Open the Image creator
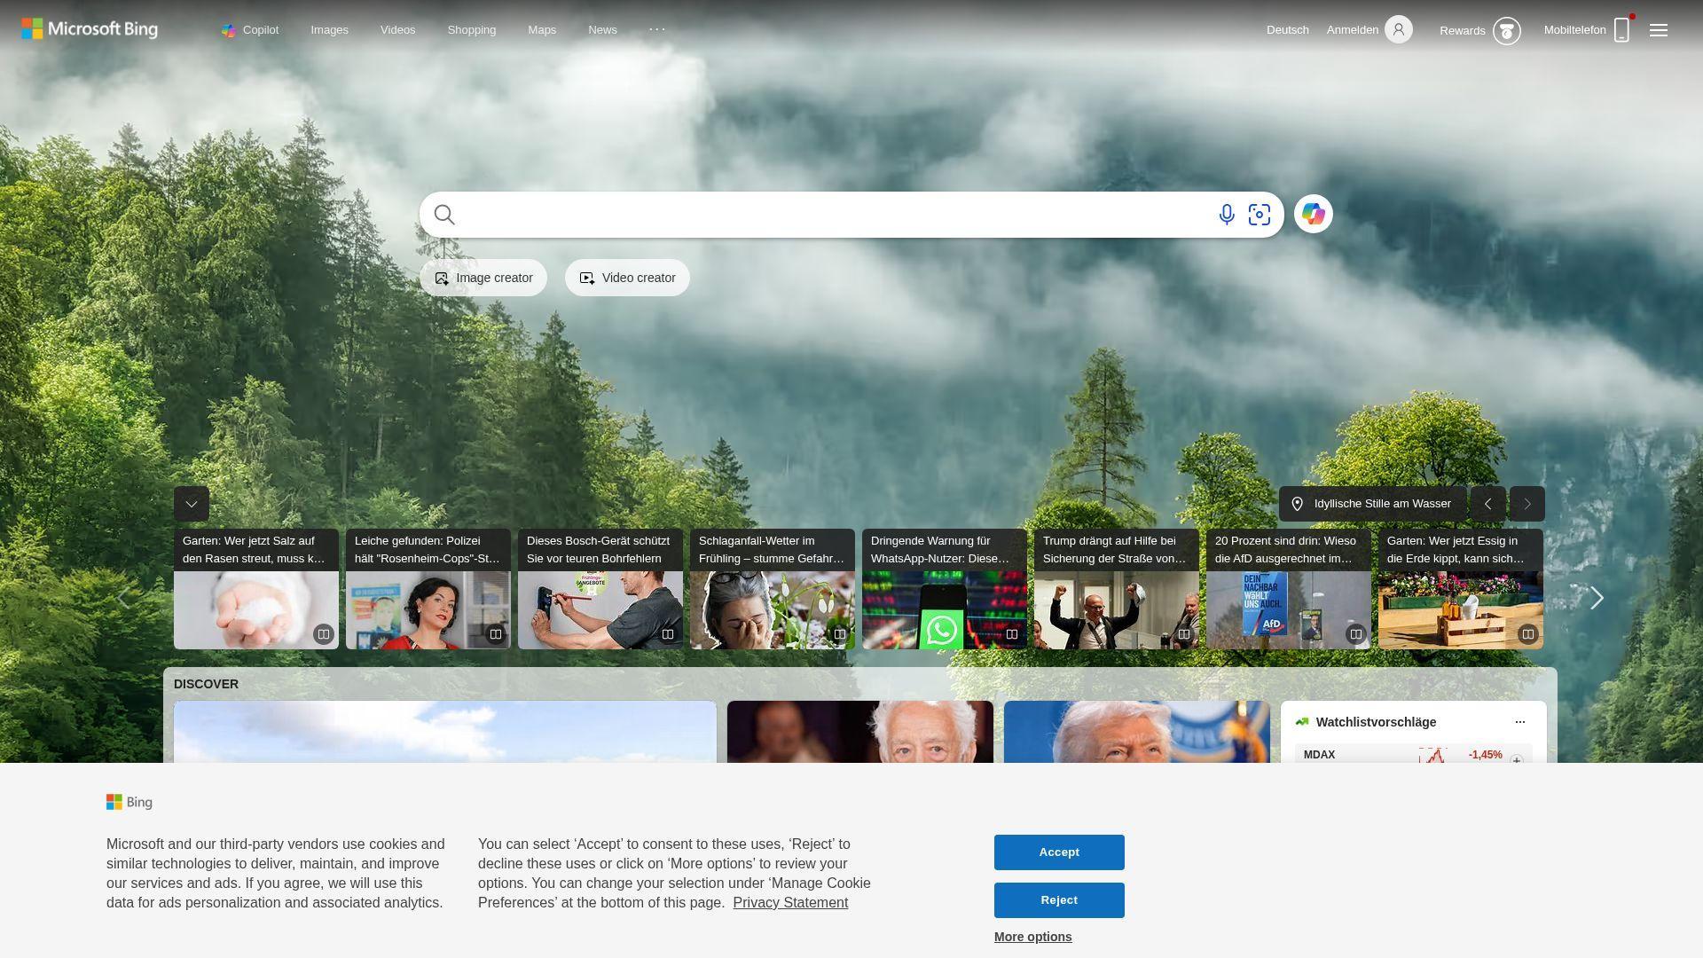 [483, 277]
